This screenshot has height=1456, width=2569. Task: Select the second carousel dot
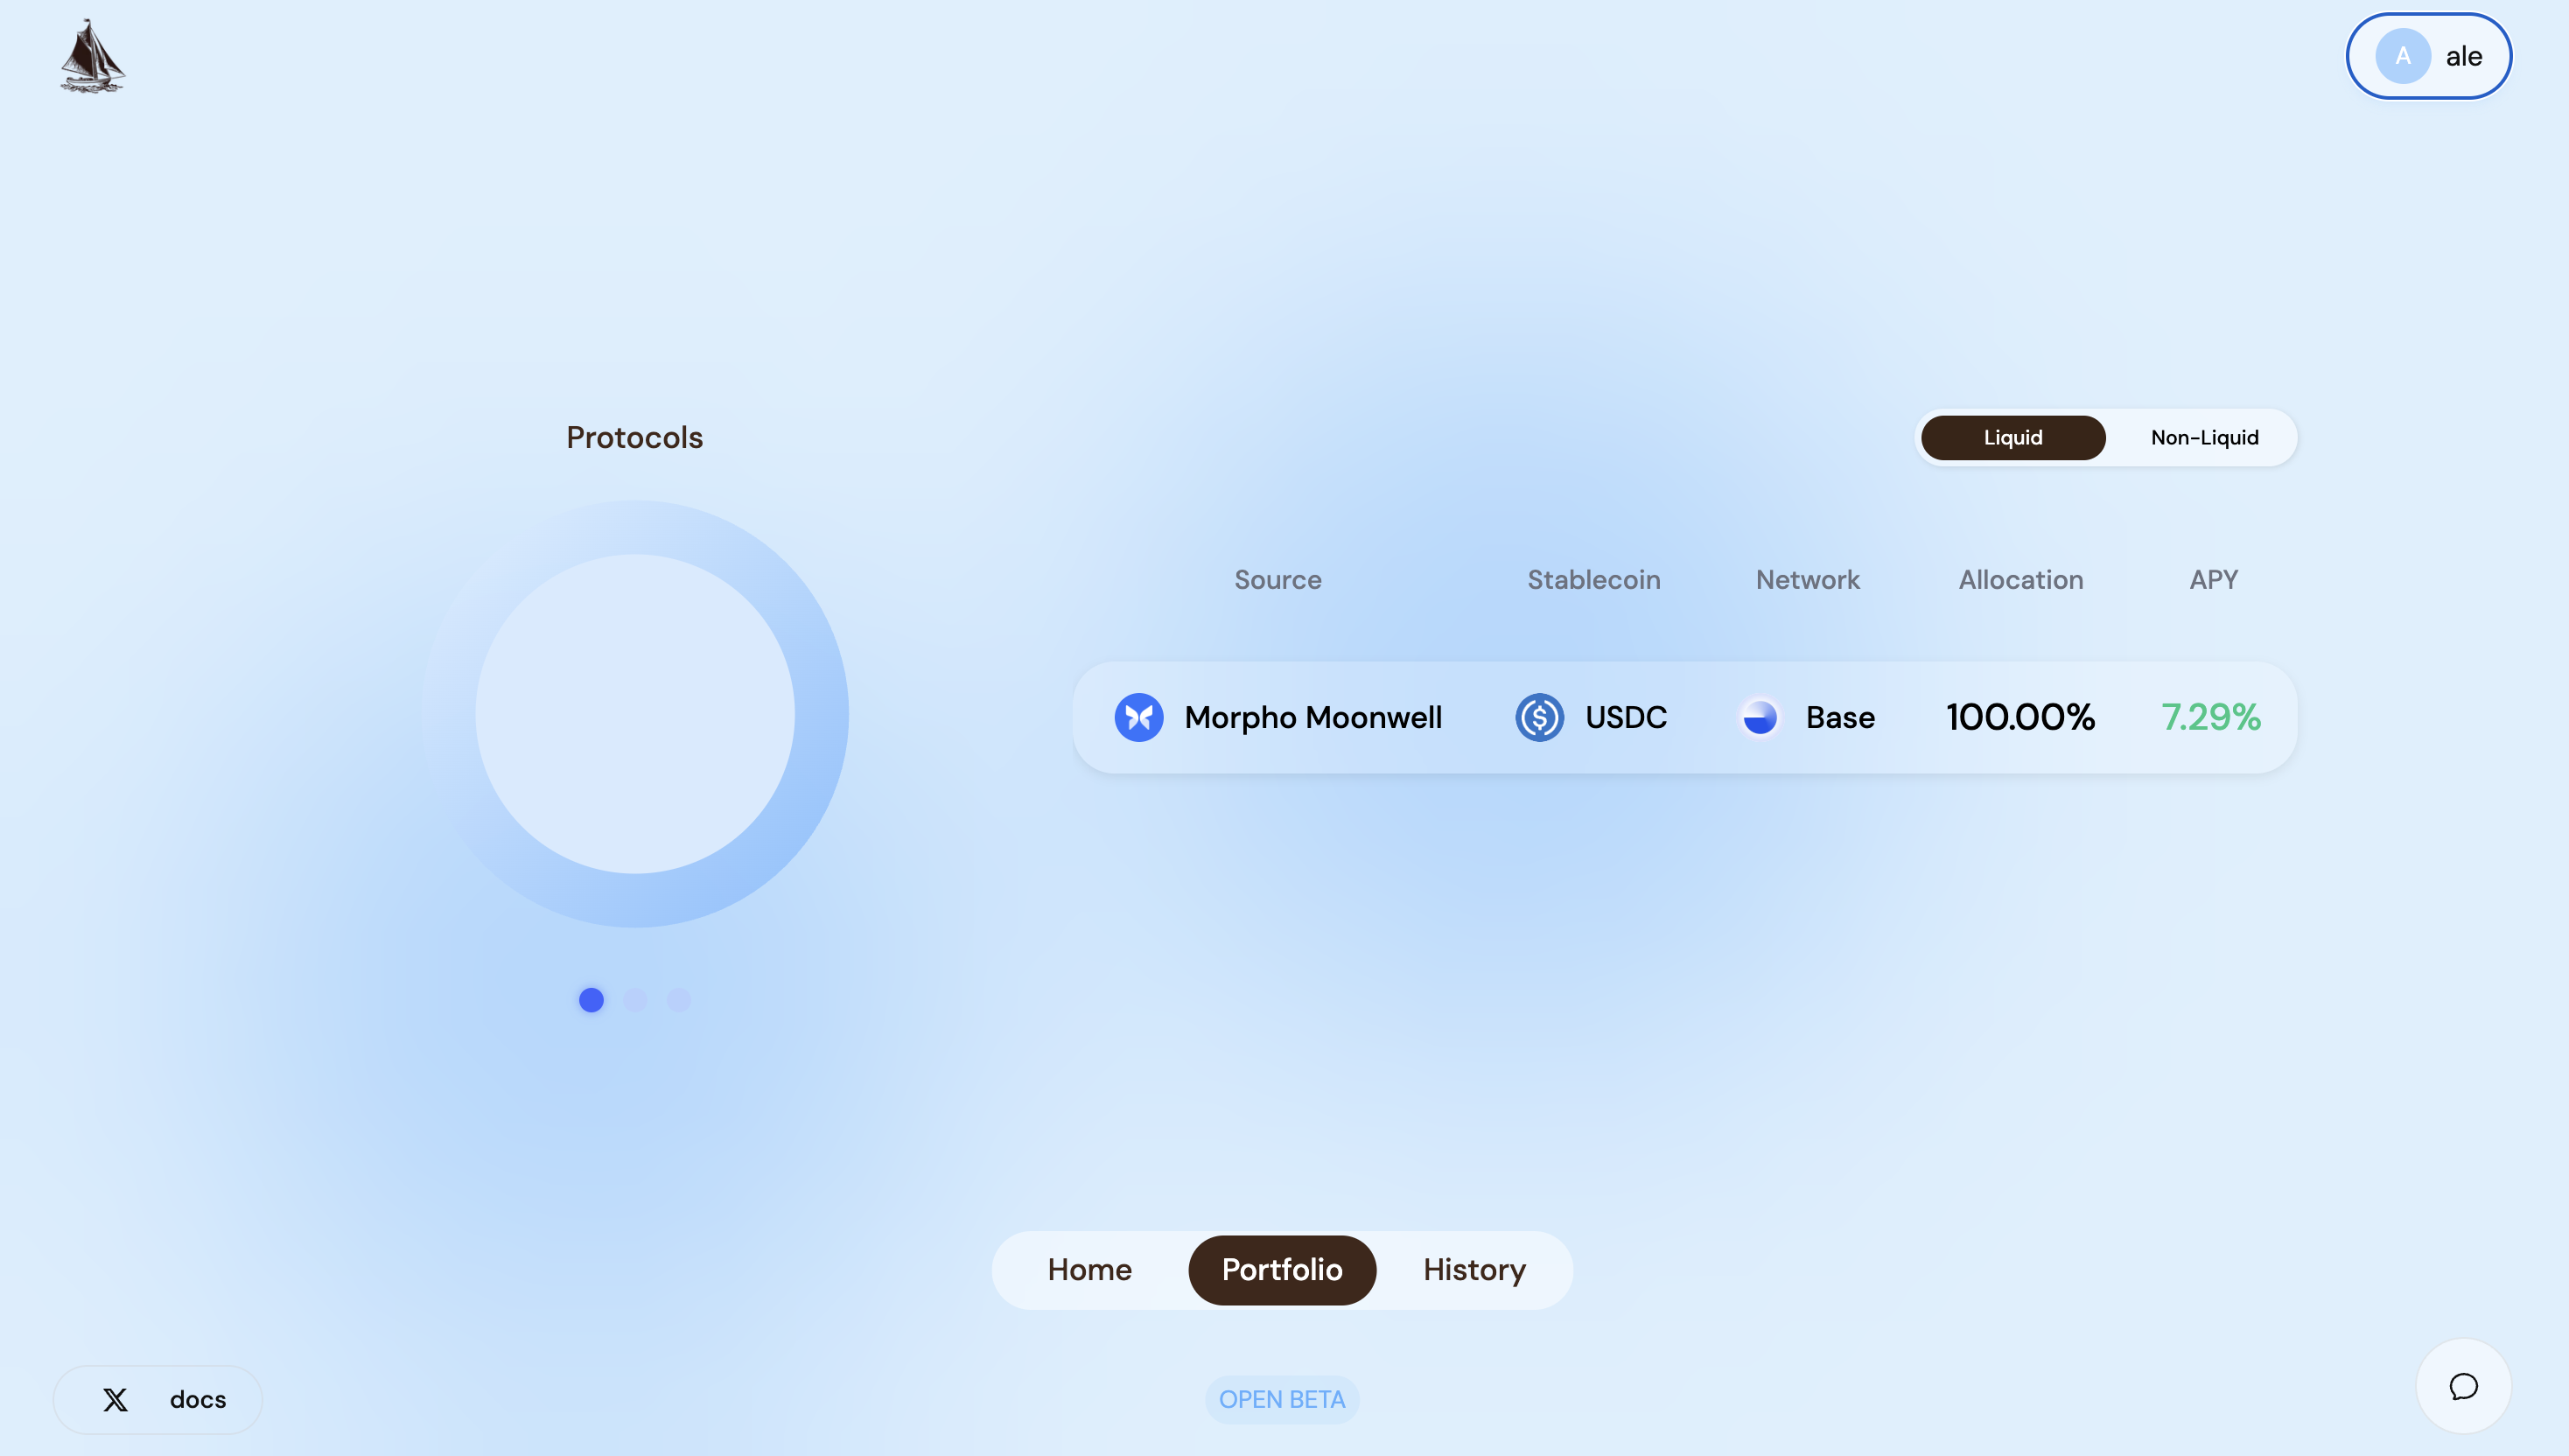pyautogui.click(x=635, y=1000)
